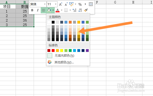Image resolution: width=153 pixels, height=96 pixels.
Task: Select column F header
Action: coord(97,2)
